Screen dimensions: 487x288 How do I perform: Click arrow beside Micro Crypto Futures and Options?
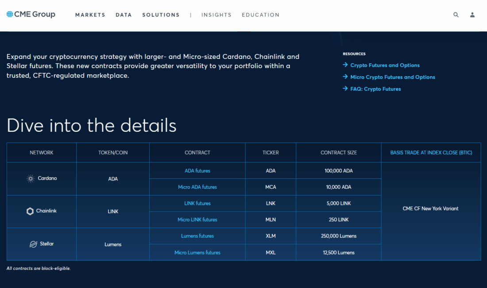tap(345, 77)
